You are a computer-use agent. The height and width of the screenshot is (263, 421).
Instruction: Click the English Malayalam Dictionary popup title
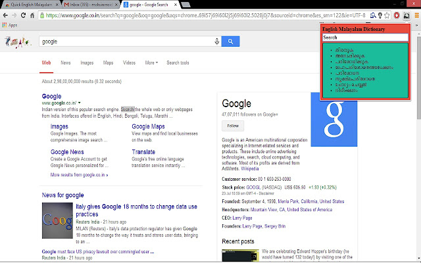(x=354, y=29)
